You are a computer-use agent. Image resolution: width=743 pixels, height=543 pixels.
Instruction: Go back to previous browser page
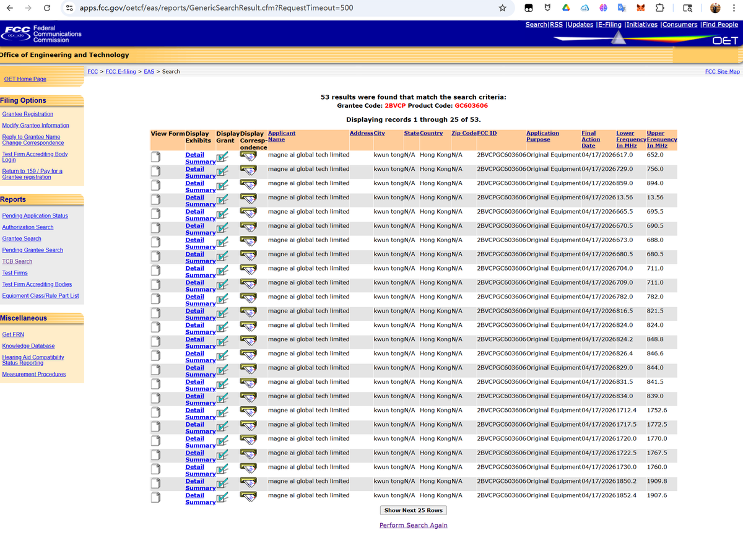coord(9,8)
